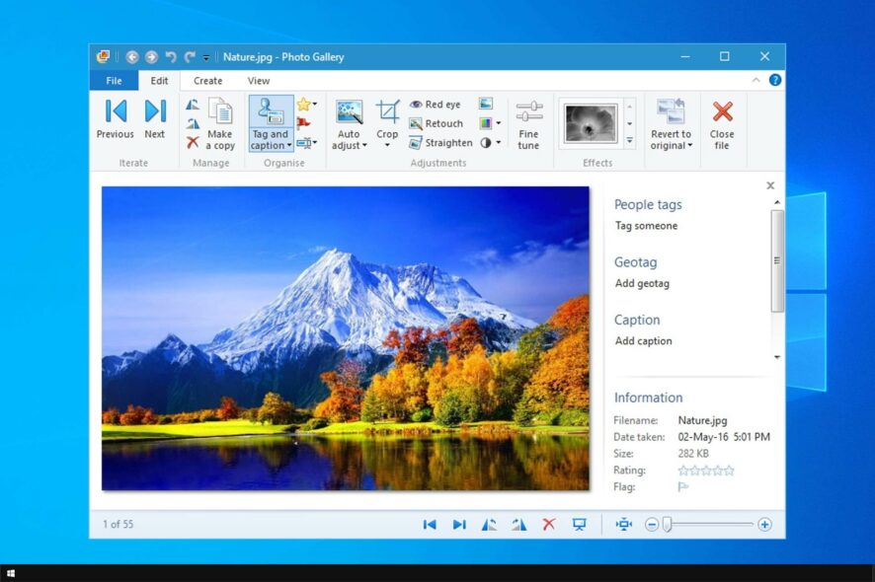Click the Tag and caption icon
The image size is (875, 582).
[271, 111]
